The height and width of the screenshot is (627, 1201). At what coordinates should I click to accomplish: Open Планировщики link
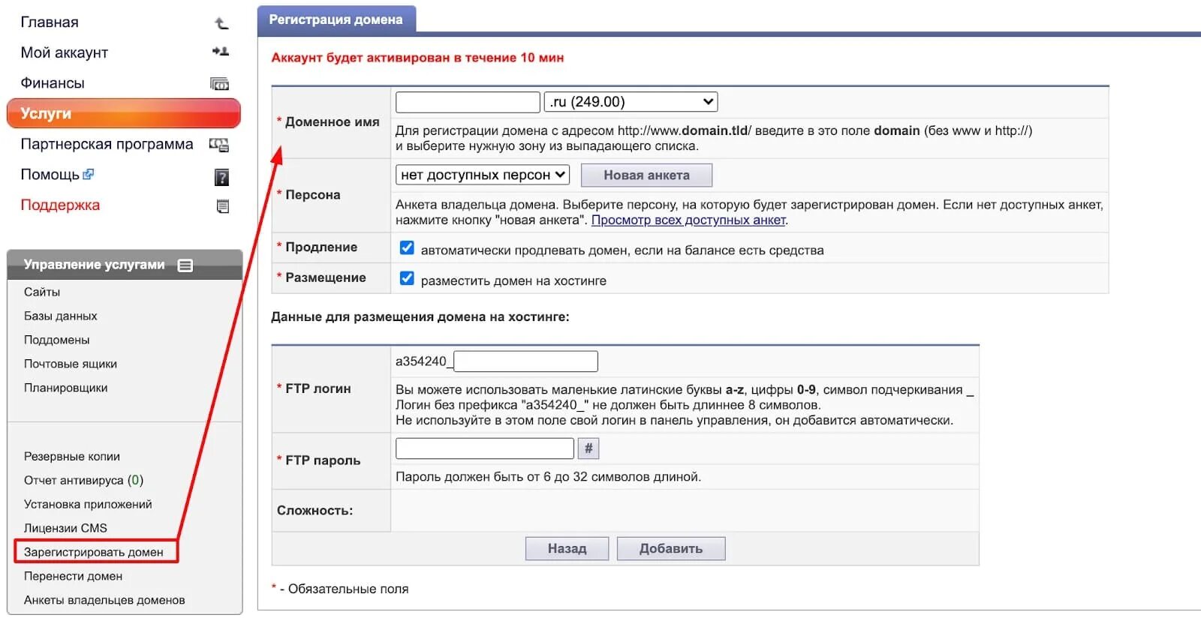66,388
